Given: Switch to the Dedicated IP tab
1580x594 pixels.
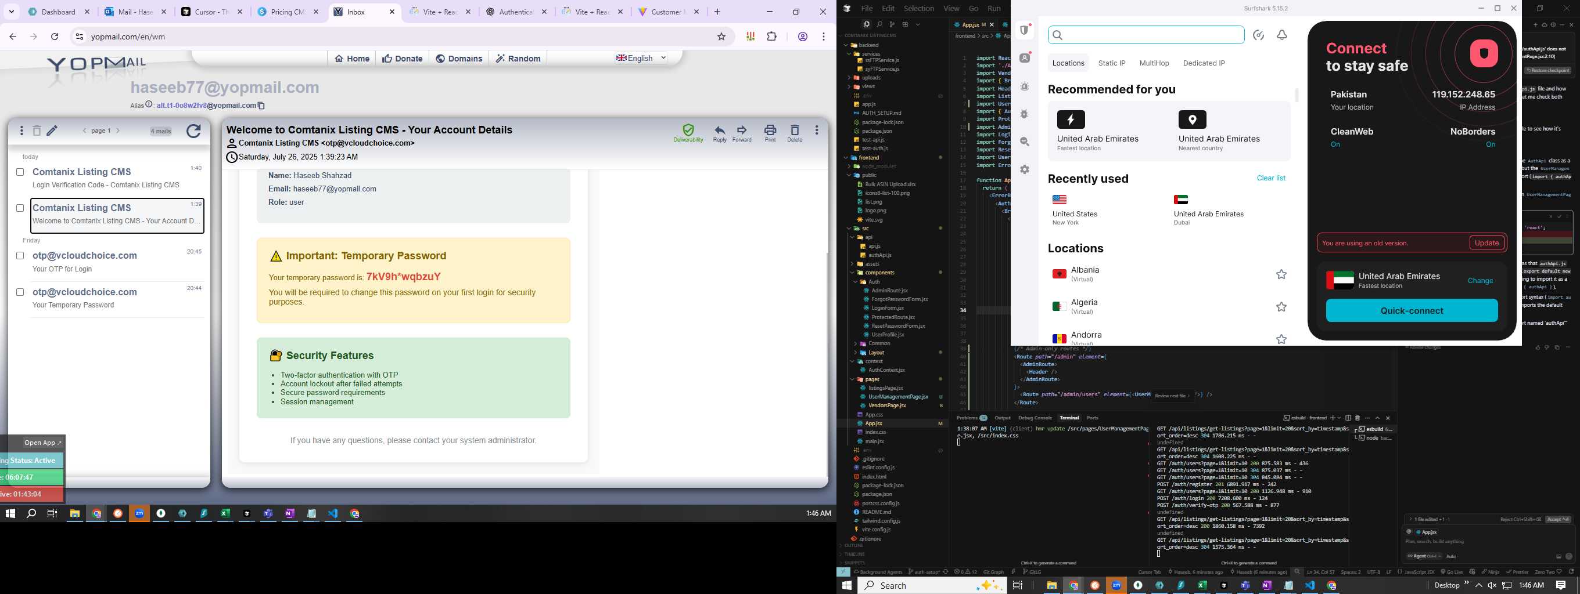Looking at the screenshot, I should coord(1204,63).
